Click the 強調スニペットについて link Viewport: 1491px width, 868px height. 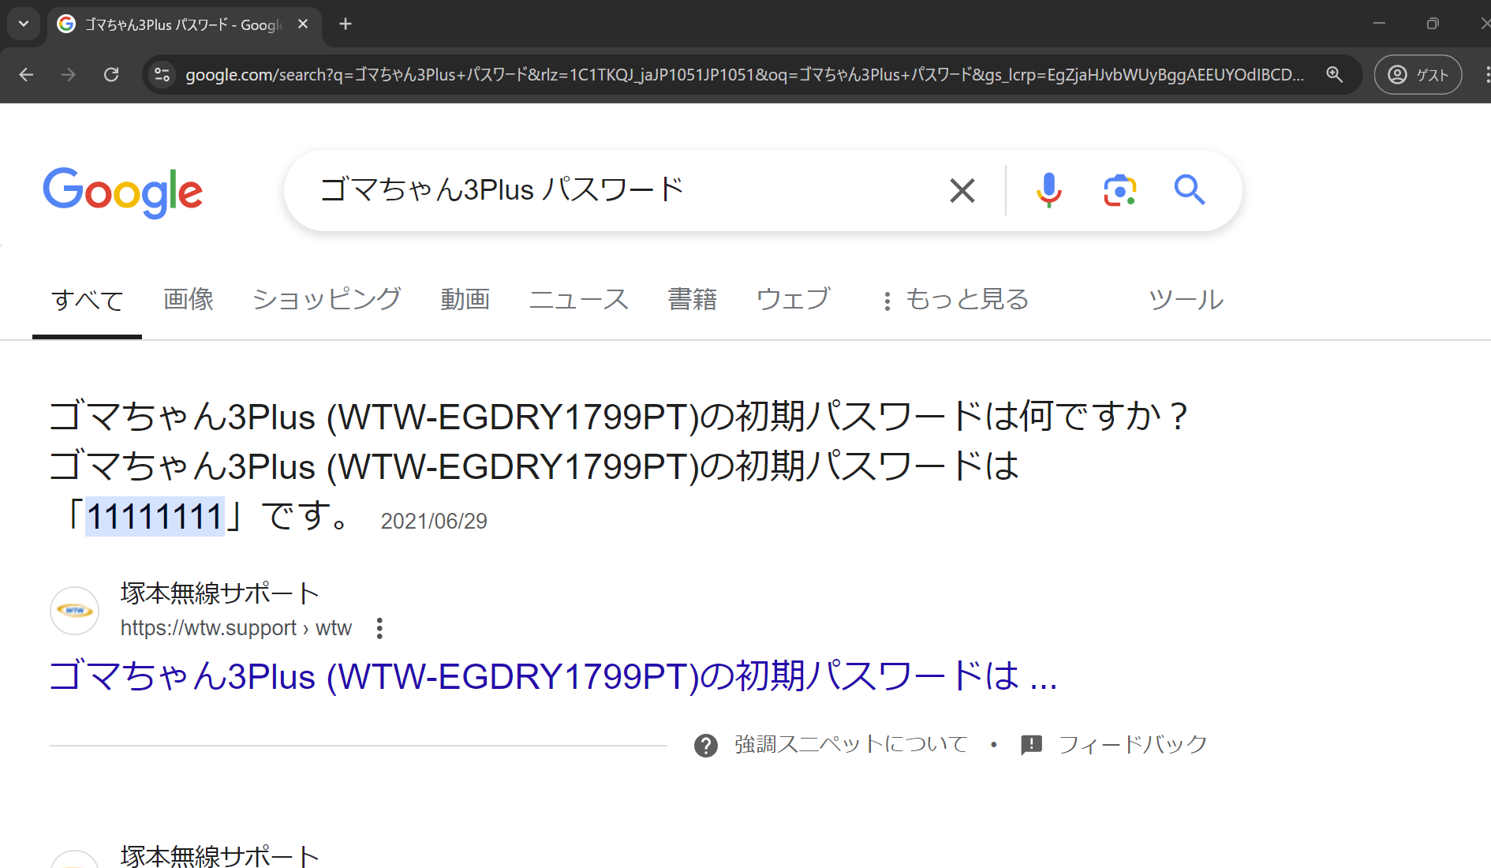[x=850, y=743]
